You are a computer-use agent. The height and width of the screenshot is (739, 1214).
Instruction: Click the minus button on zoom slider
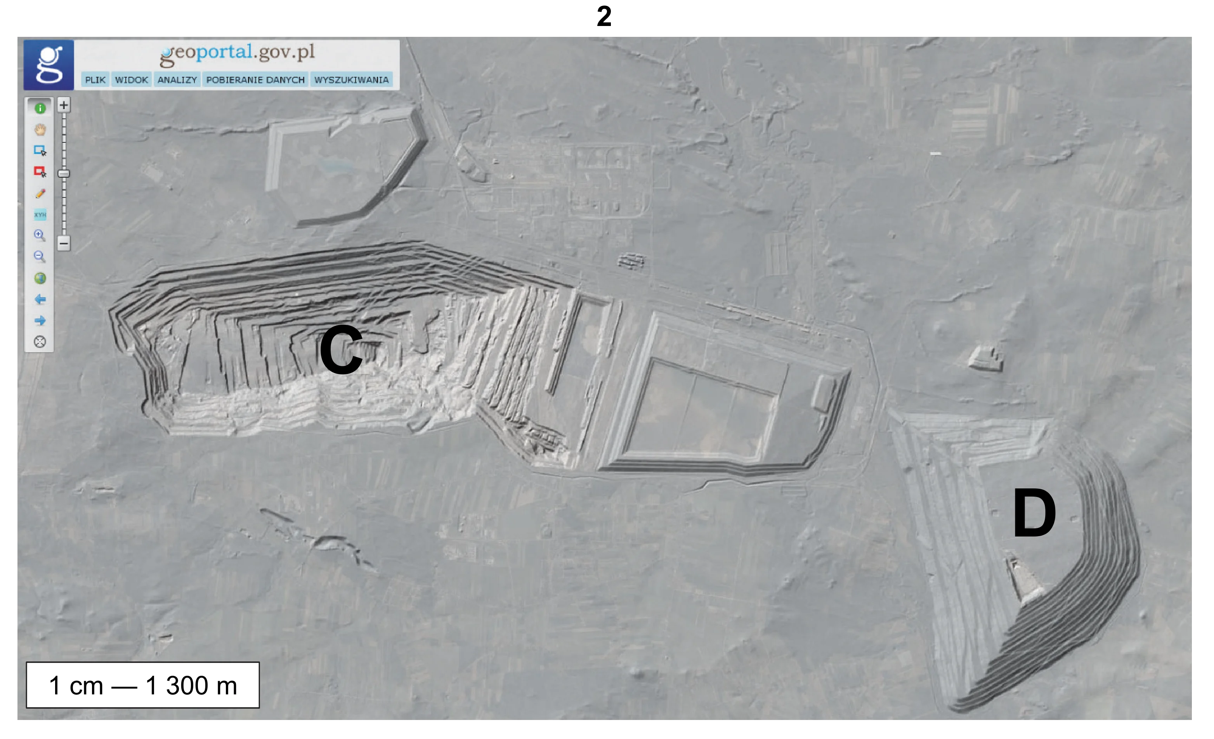point(64,243)
